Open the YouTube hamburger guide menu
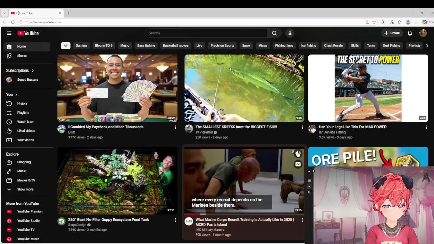 pyautogui.click(x=9, y=33)
